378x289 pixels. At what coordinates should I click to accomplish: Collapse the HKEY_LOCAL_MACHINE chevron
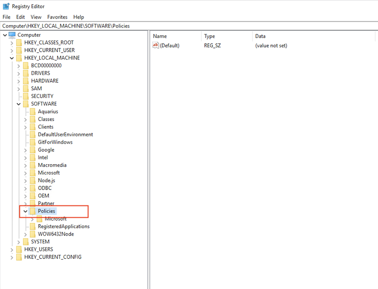click(11, 58)
